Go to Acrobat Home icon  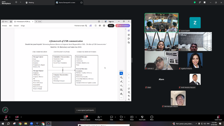pyautogui.click(x=11, y=22)
